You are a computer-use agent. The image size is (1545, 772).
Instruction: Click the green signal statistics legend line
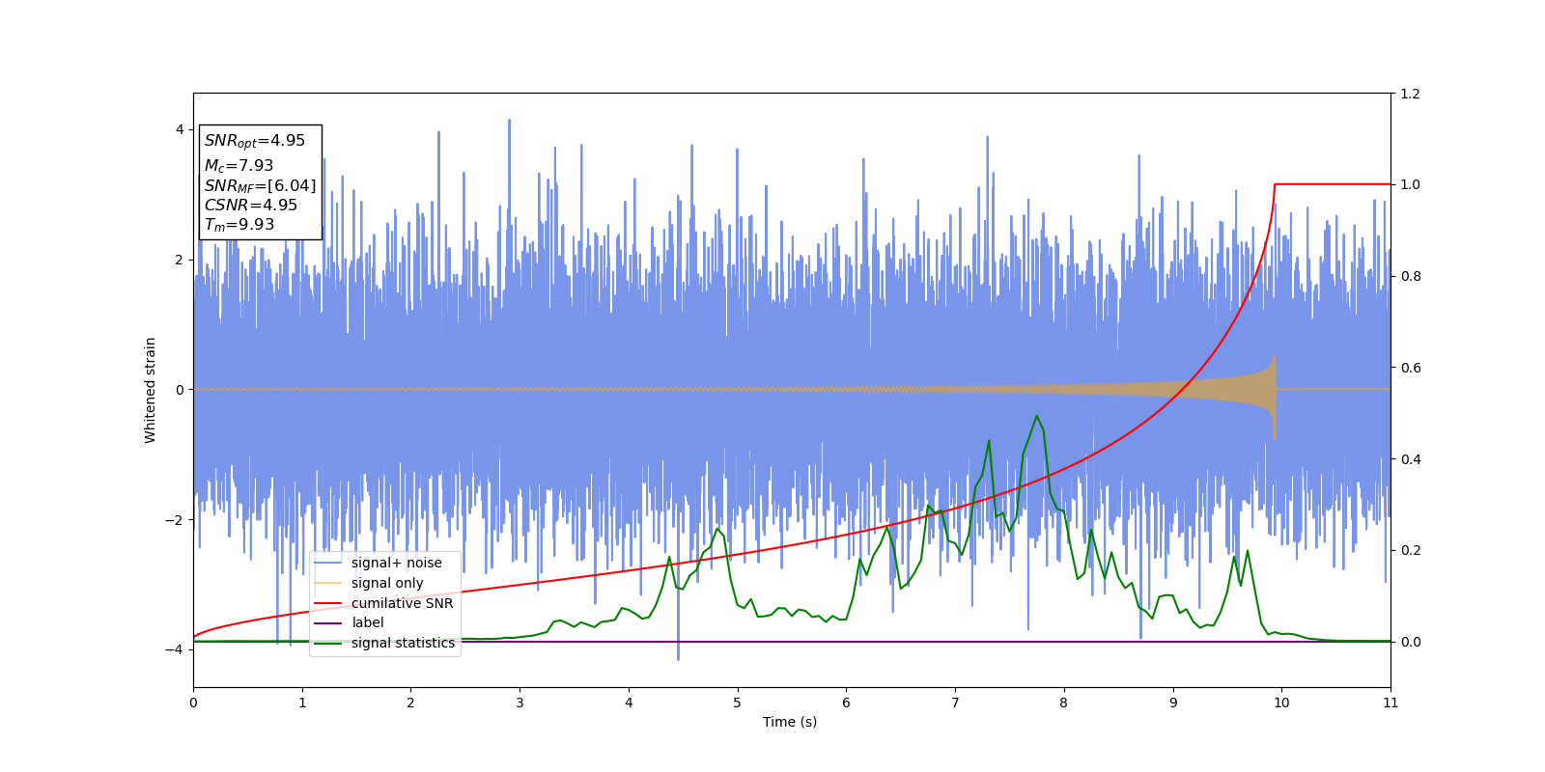(x=328, y=643)
